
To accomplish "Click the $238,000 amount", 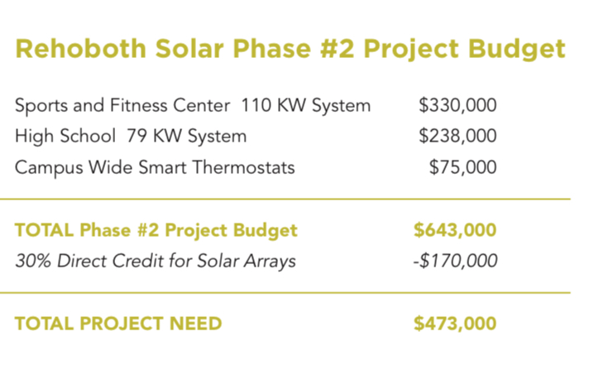I will (x=457, y=137).
